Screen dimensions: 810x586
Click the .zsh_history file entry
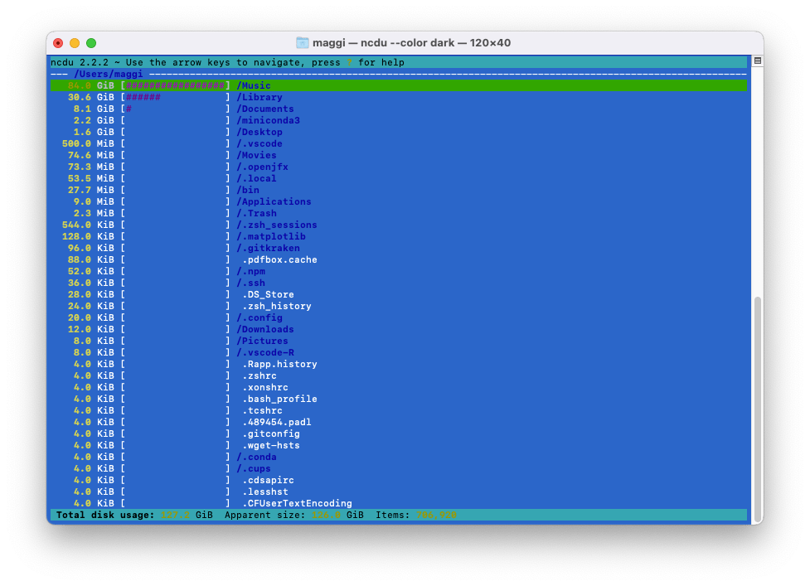click(x=277, y=306)
